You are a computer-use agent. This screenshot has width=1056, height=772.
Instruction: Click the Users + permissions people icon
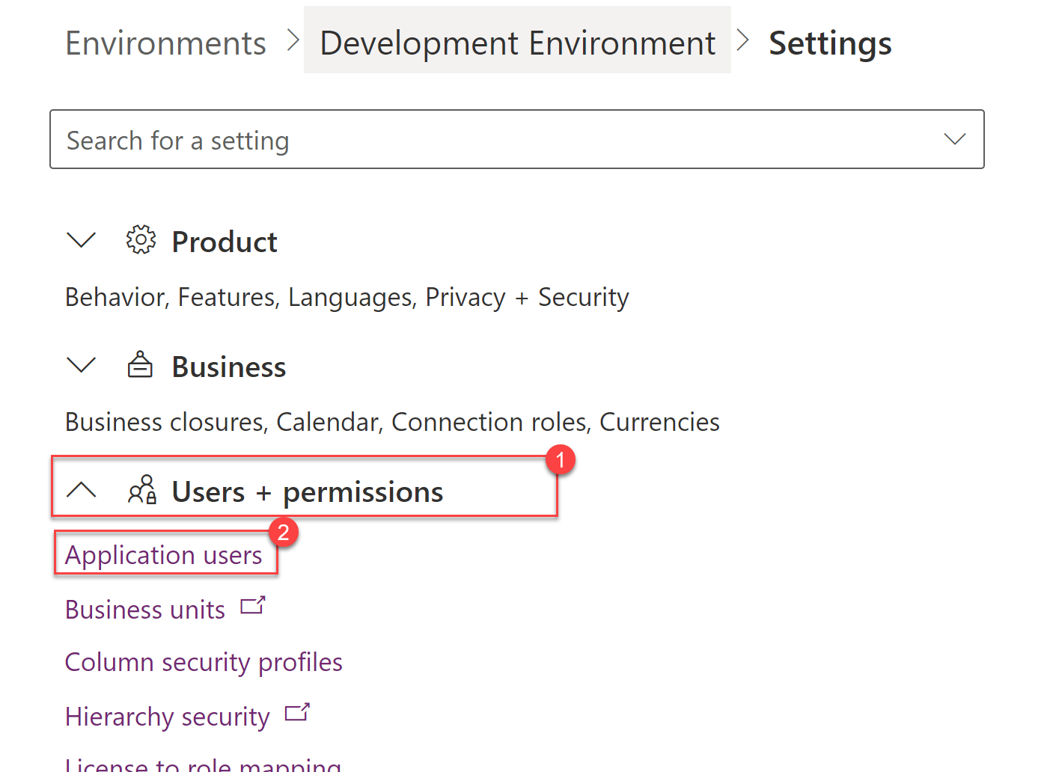[141, 490]
